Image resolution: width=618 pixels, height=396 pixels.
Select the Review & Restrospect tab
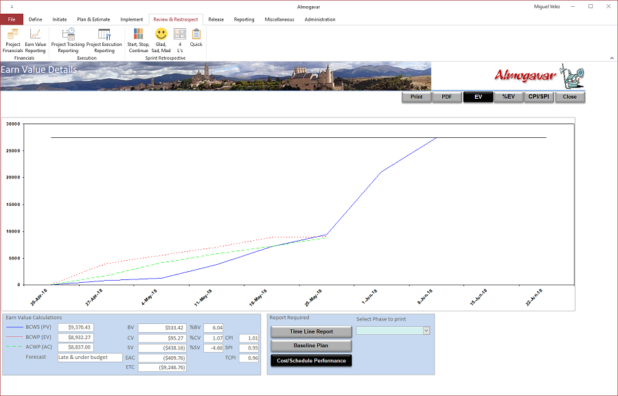pyautogui.click(x=176, y=19)
